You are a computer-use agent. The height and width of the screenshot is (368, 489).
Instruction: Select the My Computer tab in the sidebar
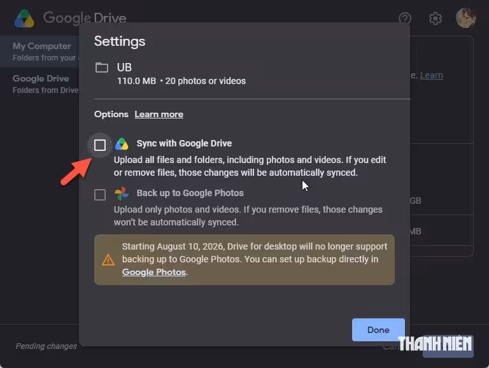point(39,52)
